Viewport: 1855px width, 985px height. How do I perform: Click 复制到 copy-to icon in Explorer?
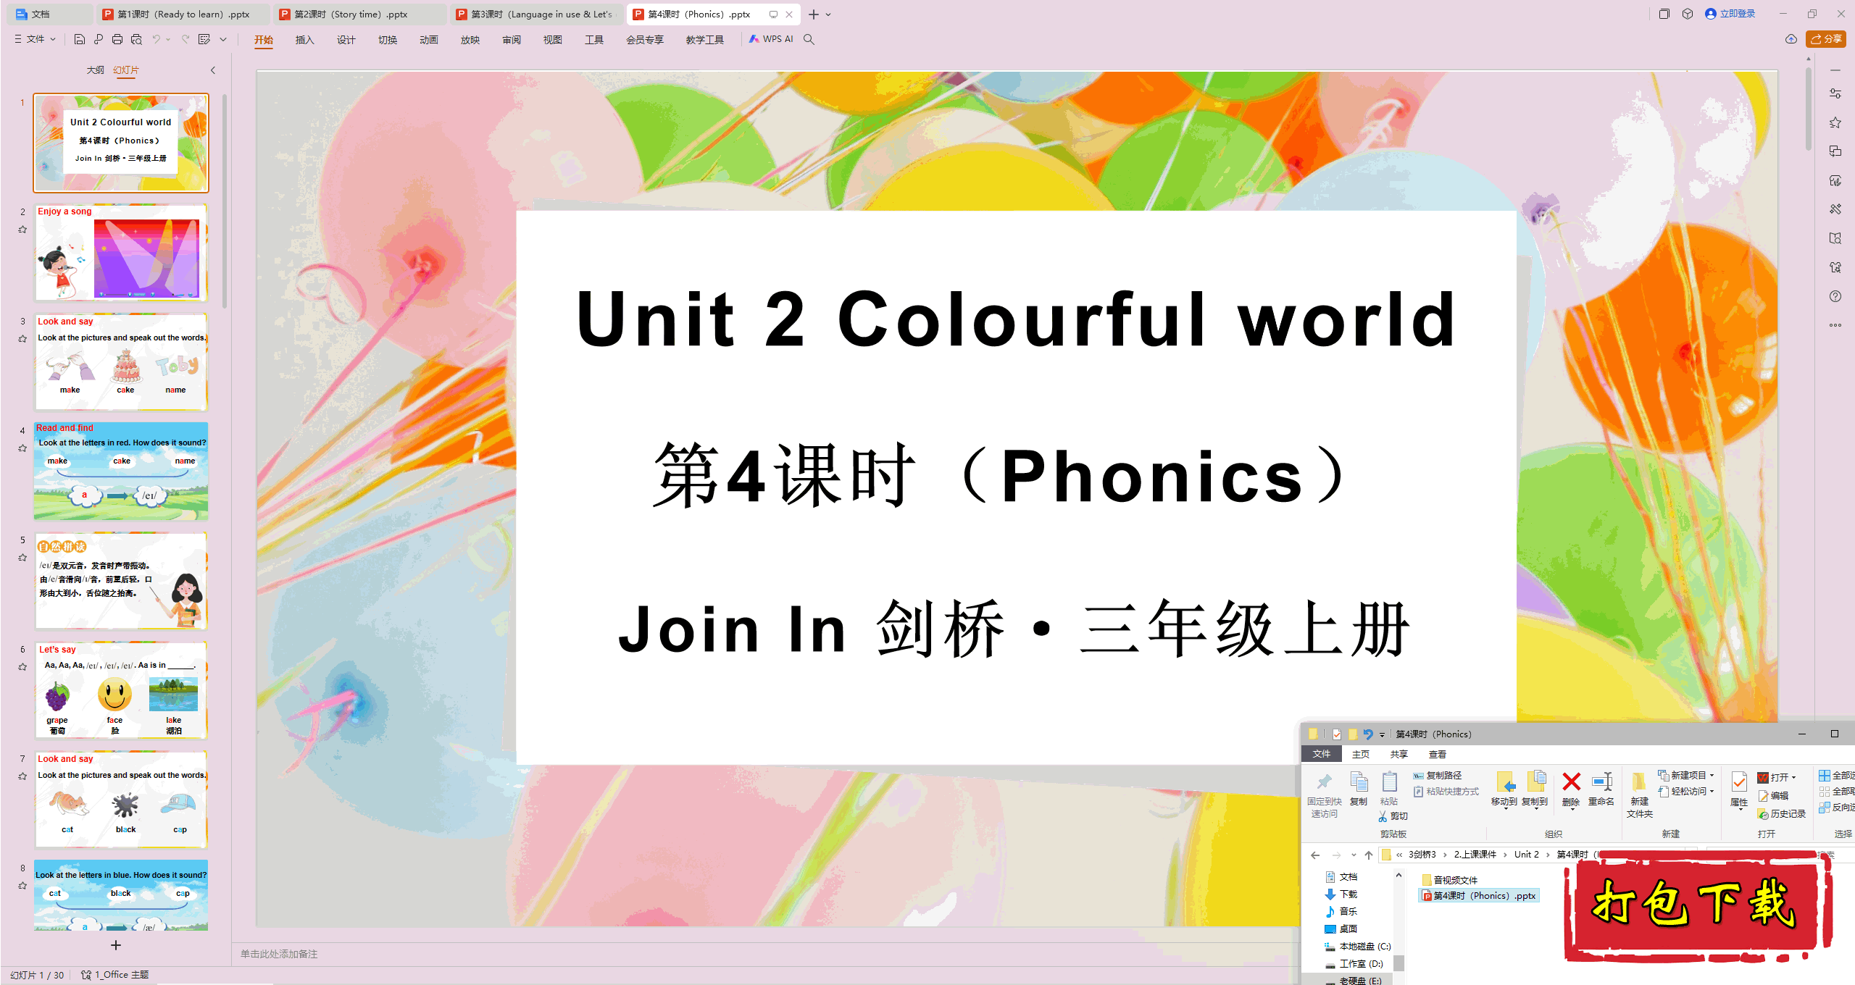[1535, 789]
